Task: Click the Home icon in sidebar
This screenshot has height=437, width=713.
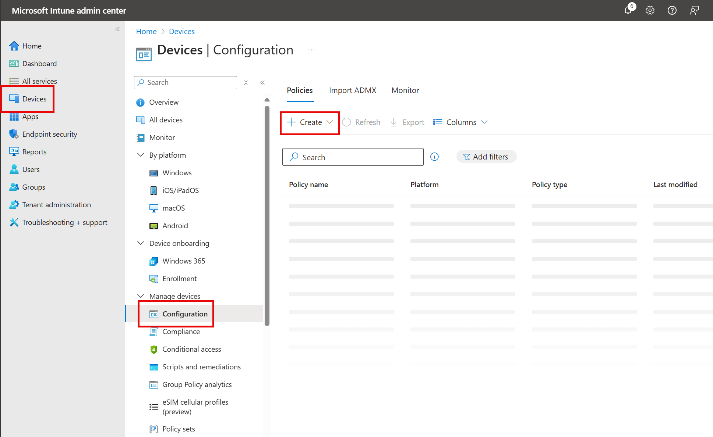Action: coord(14,46)
